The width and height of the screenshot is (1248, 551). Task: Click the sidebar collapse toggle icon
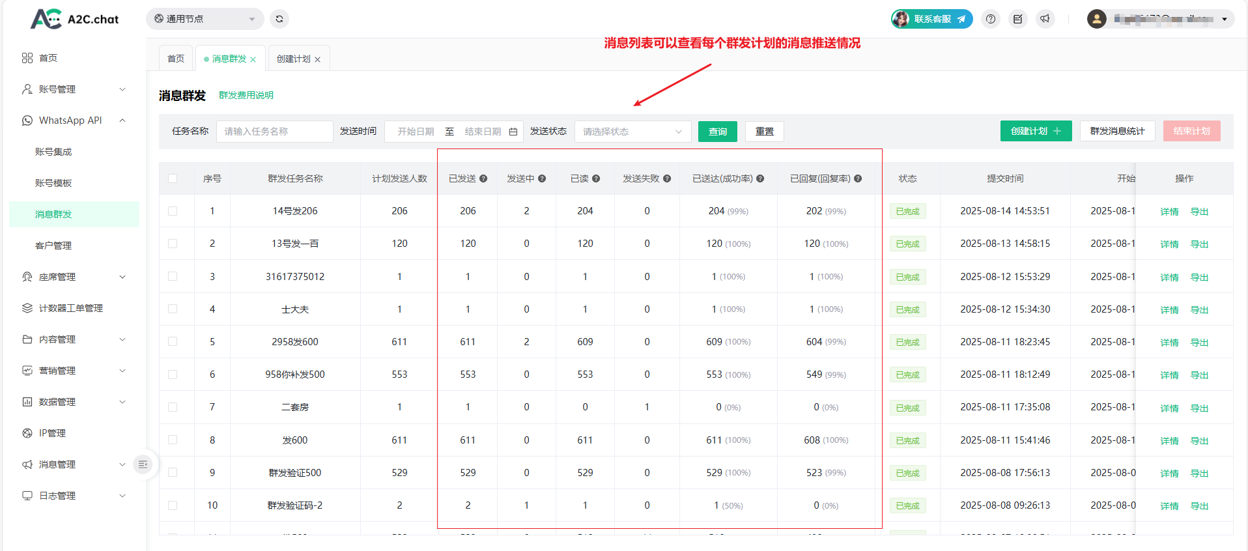(143, 464)
